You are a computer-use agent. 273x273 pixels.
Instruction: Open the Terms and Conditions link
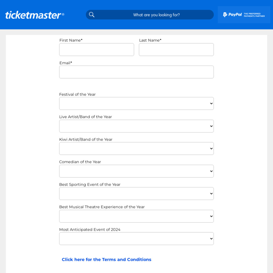[x=106, y=259]
